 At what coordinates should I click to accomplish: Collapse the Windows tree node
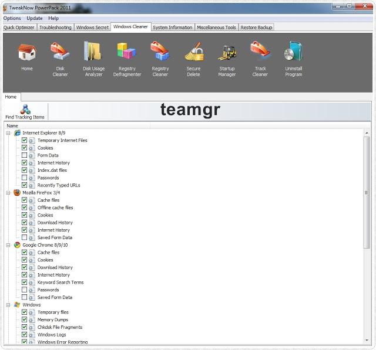pos(8,305)
